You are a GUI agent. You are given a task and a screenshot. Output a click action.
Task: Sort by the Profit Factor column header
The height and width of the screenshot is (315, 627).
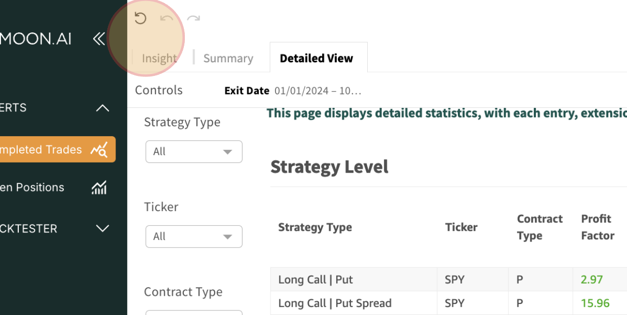597,227
